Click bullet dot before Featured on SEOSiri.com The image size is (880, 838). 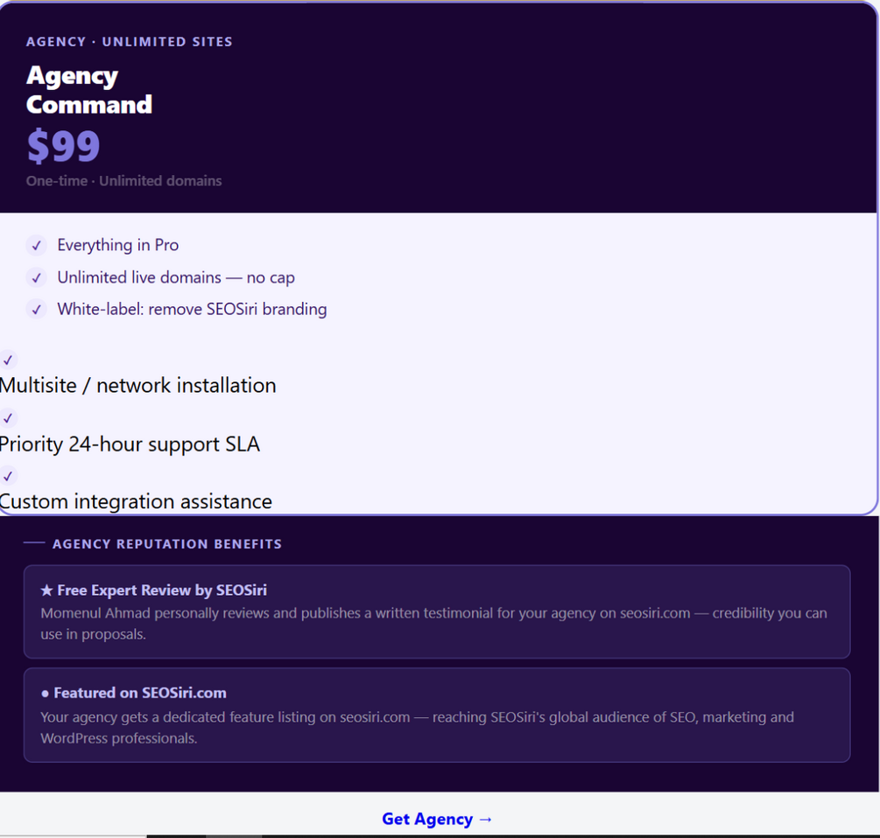(45, 694)
